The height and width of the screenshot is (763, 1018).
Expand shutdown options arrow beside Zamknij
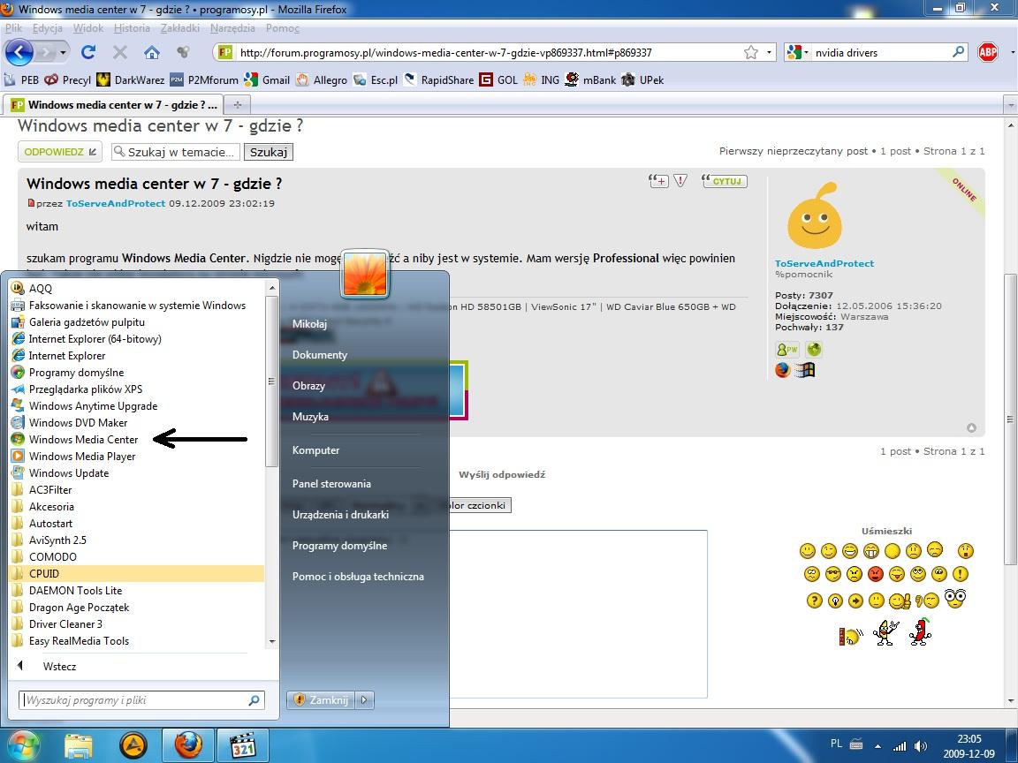tap(364, 699)
